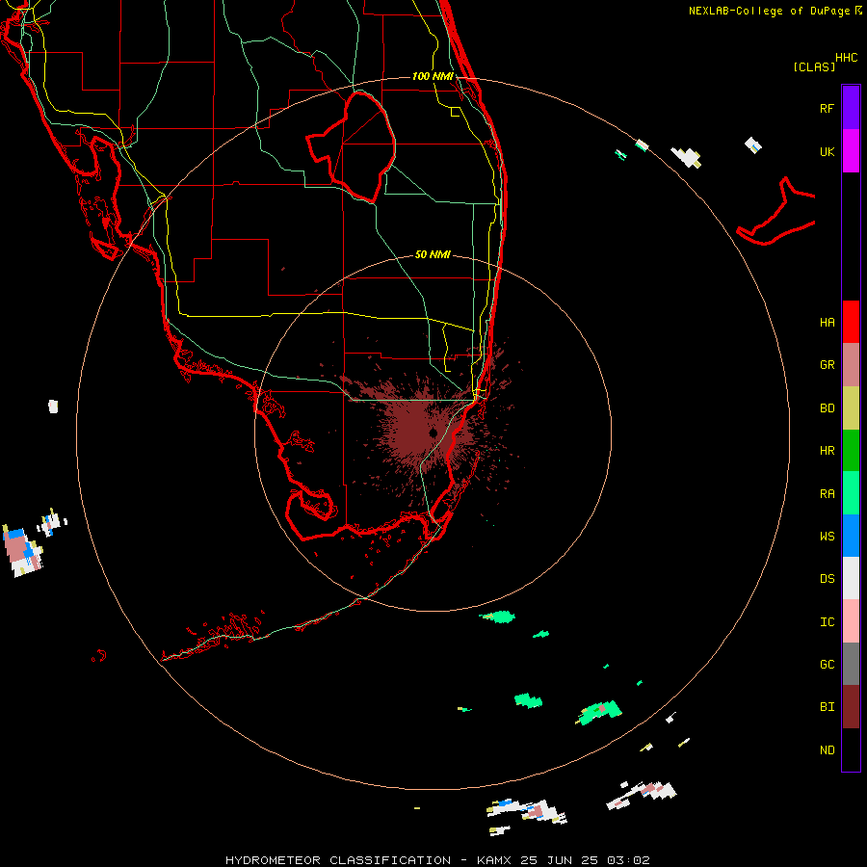Click the [CLAS] legend header

point(814,66)
